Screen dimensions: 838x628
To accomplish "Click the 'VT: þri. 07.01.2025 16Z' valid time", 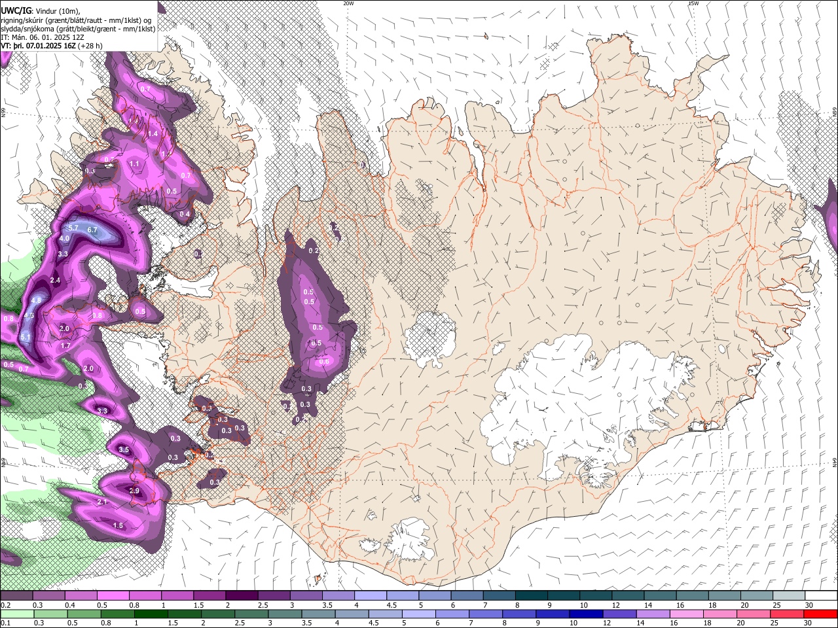I will tap(38, 46).
